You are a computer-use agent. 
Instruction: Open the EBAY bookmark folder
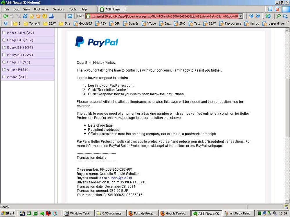pyautogui.click(x=50, y=23)
